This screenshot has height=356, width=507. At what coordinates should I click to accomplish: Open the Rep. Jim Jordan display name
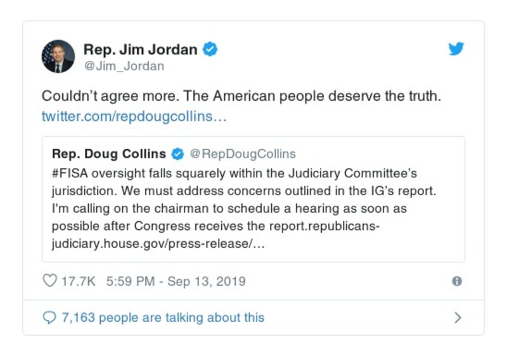pyautogui.click(x=140, y=49)
